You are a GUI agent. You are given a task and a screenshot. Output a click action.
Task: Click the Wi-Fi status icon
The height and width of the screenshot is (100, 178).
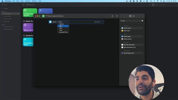pyautogui.click(x=158, y=1)
